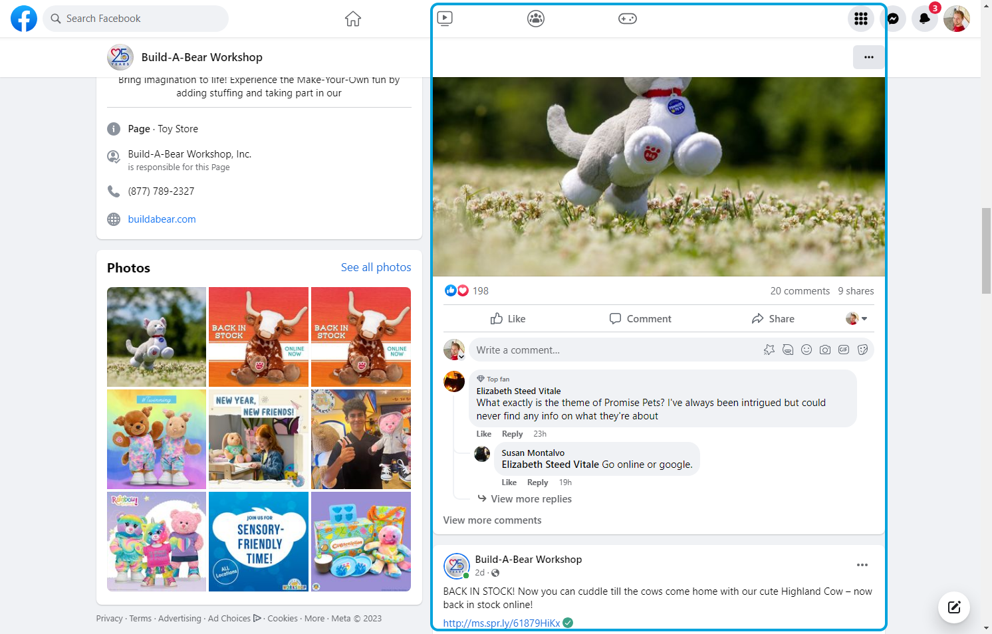Open the Sensory-Friendly Time thumbnail
The image size is (992, 634).
coord(259,542)
